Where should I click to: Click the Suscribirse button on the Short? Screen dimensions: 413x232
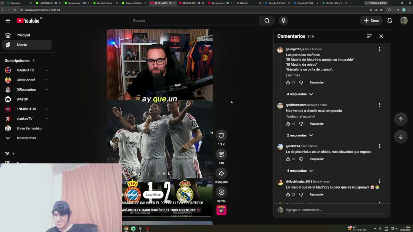[x=153, y=195]
